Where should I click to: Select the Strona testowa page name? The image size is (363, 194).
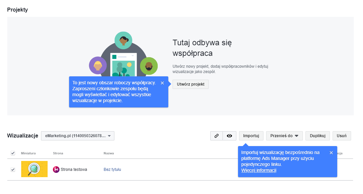tap(74, 170)
